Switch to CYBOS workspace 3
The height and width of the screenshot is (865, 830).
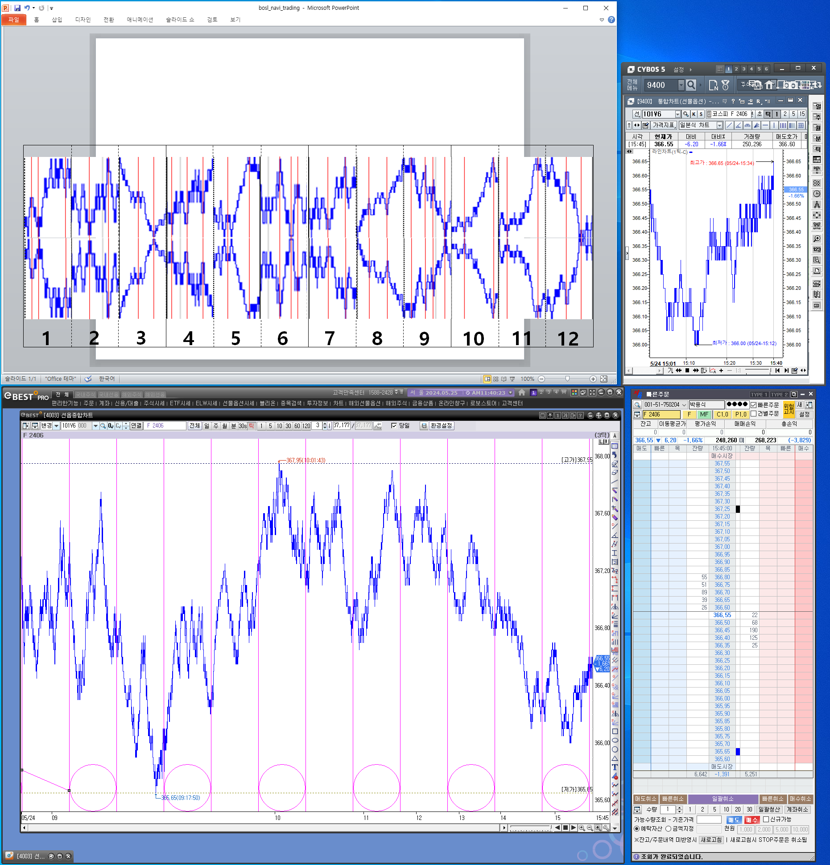coord(744,69)
